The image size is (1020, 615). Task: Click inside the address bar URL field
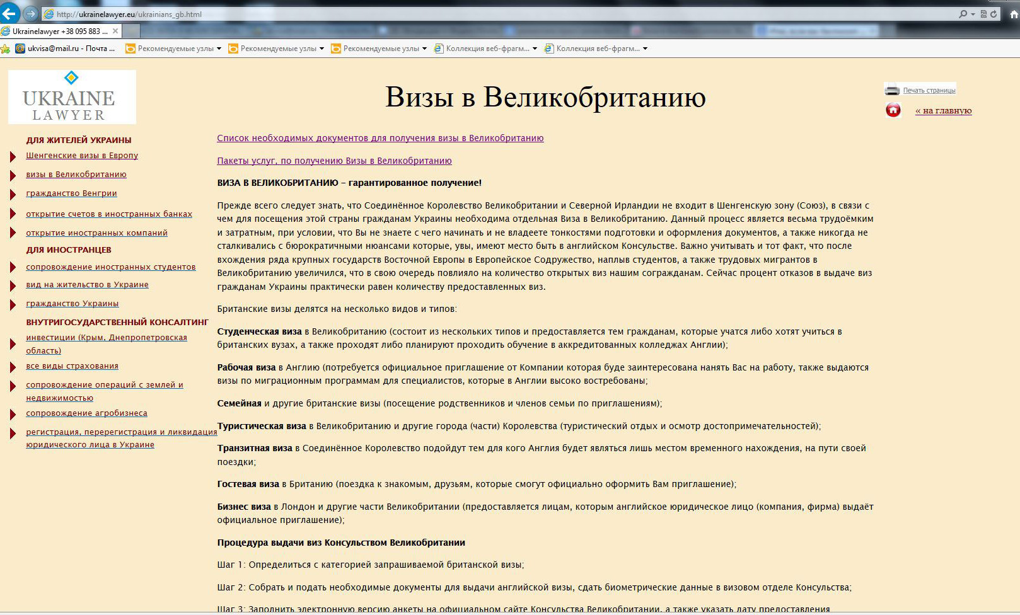(x=252, y=13)
